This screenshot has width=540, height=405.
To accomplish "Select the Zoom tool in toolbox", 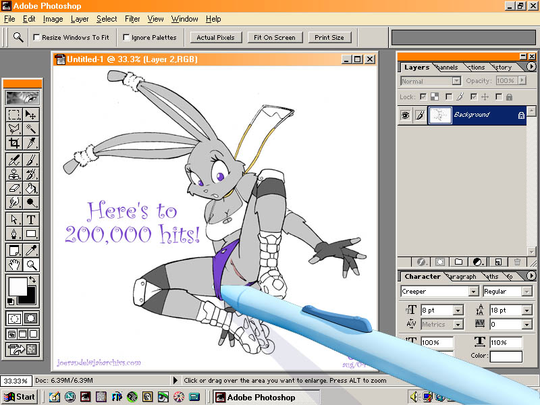I will click(x=31, y=265).
